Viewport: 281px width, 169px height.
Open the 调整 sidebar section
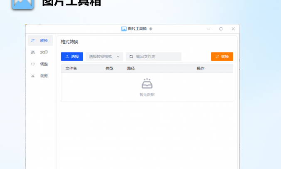pos(40,64)
